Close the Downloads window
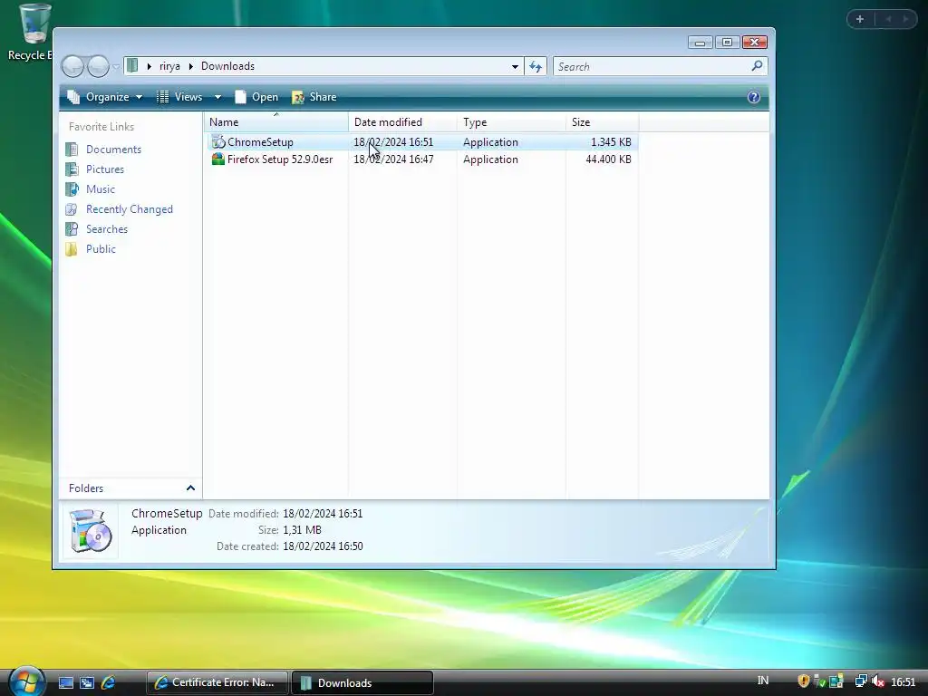The image size is (928, 696). tap(755, 42)
